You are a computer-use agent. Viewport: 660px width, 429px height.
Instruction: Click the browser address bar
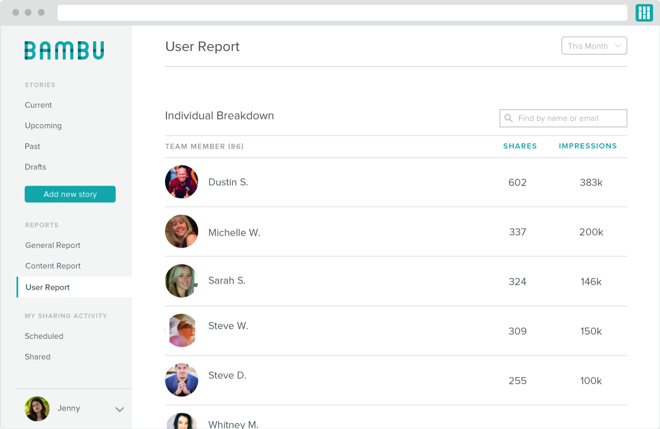click(342, 12)
